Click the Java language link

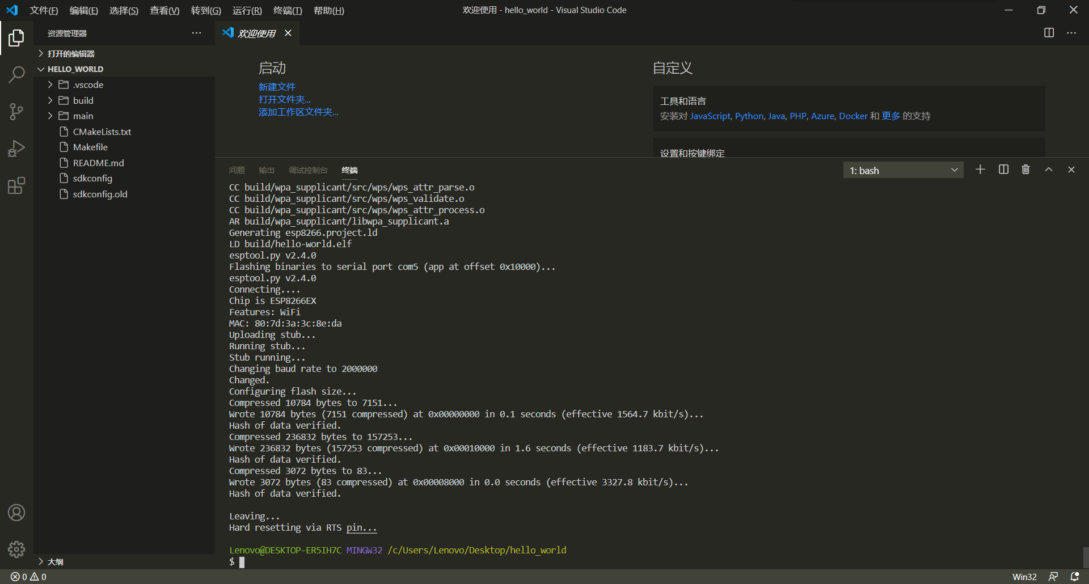click(776, 116)
